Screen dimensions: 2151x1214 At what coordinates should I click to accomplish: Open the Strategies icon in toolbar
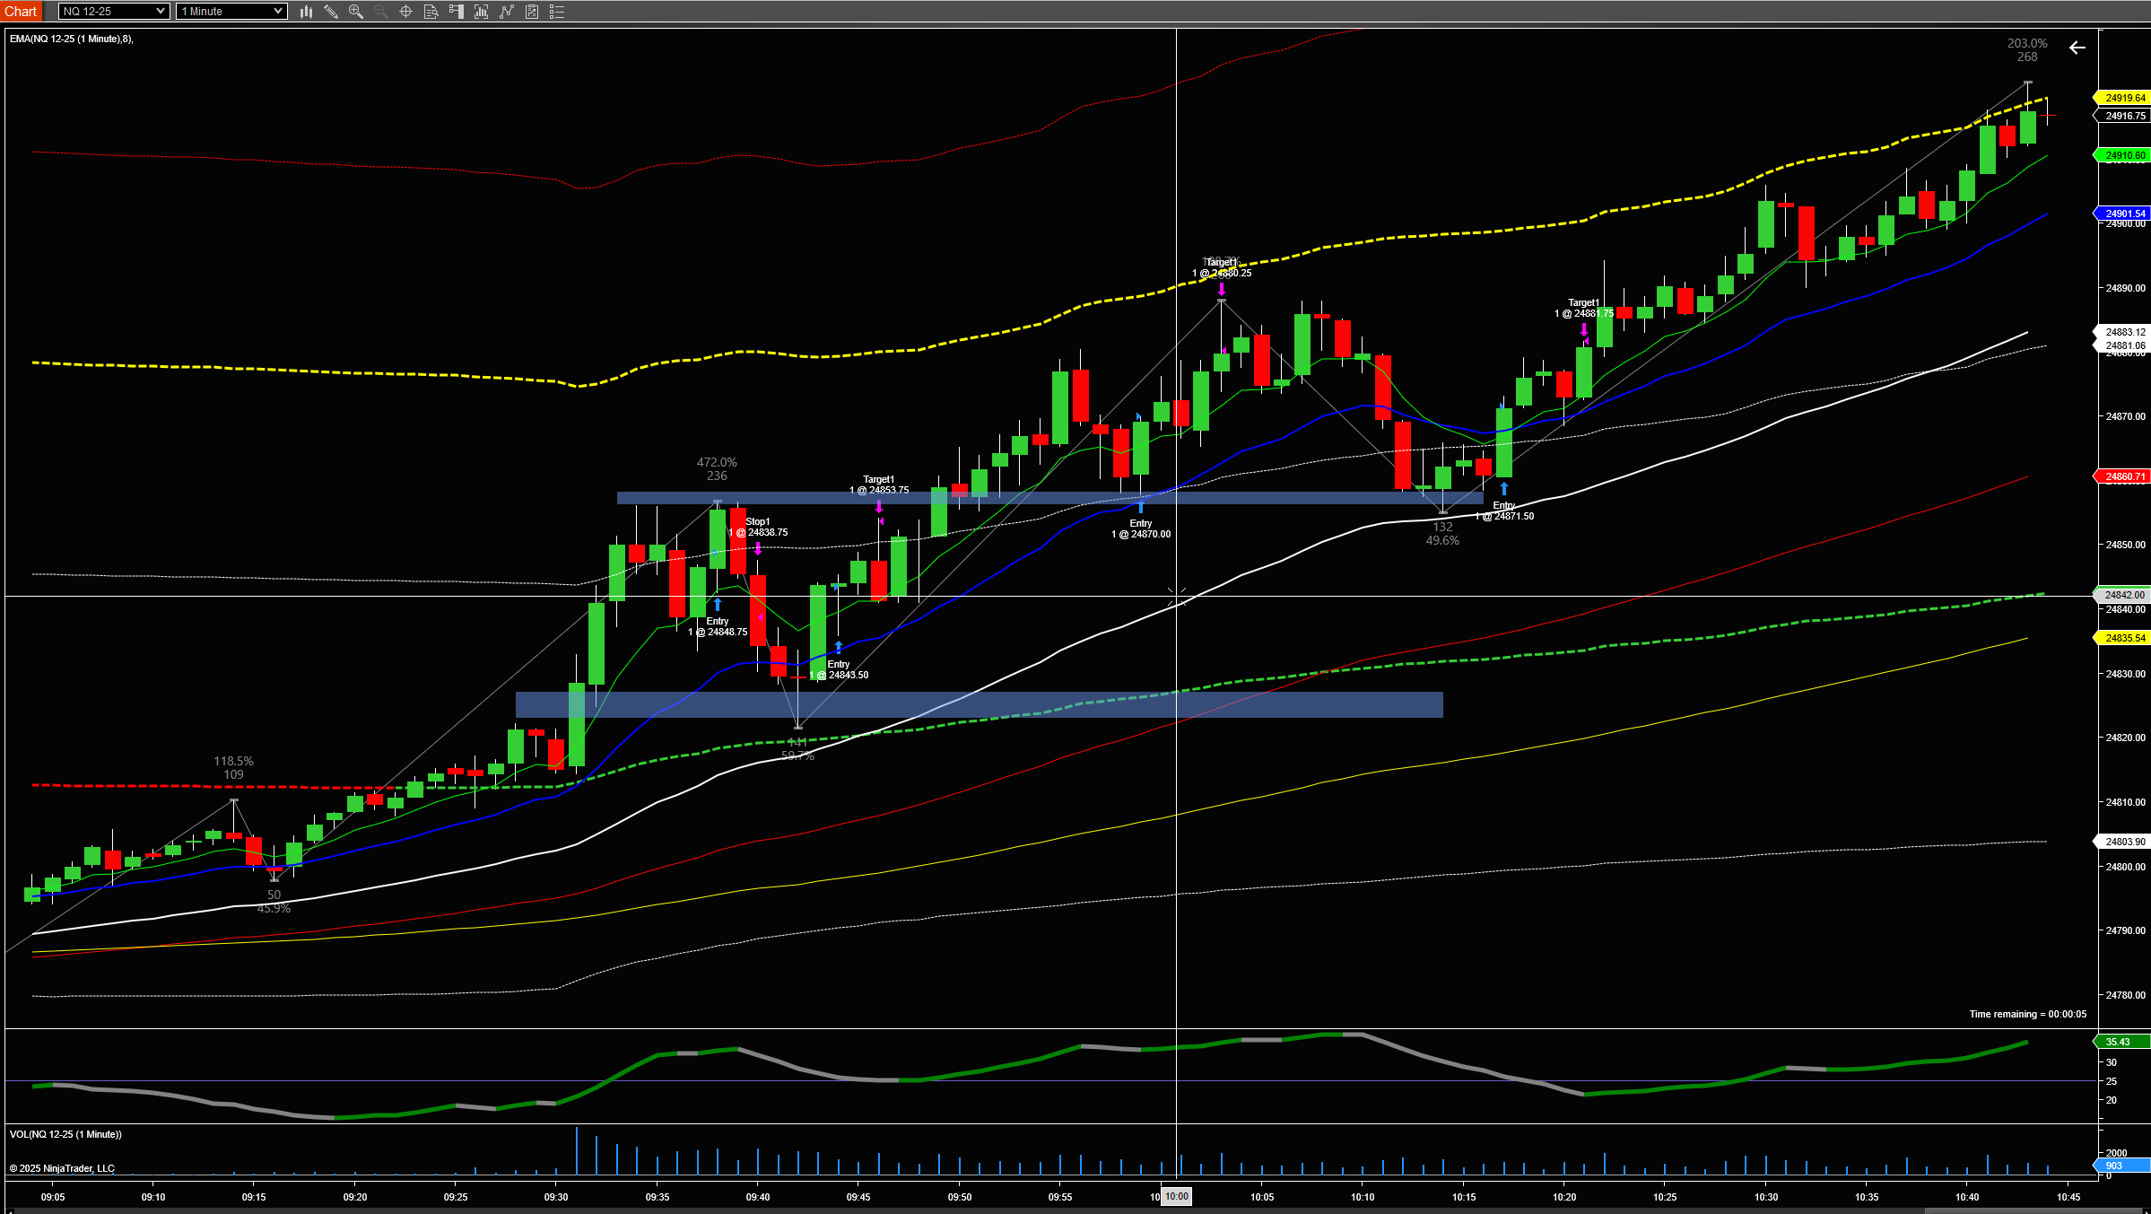tap(507, 12)
